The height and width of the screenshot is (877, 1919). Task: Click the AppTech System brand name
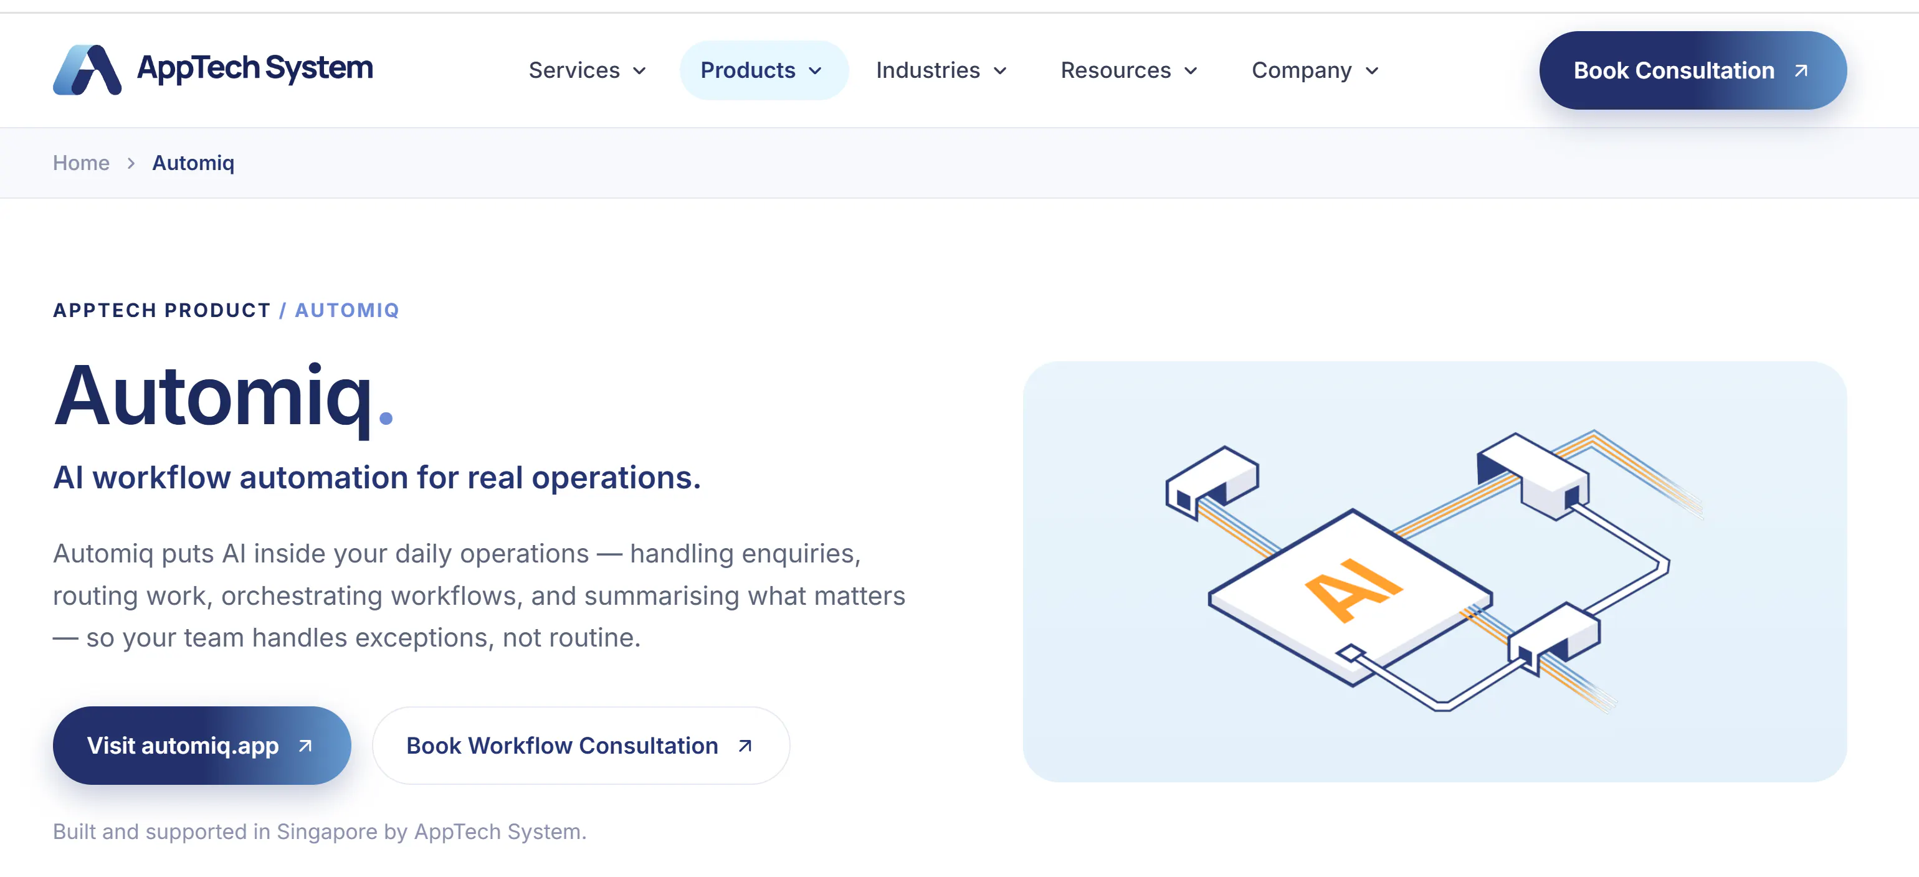255,69
